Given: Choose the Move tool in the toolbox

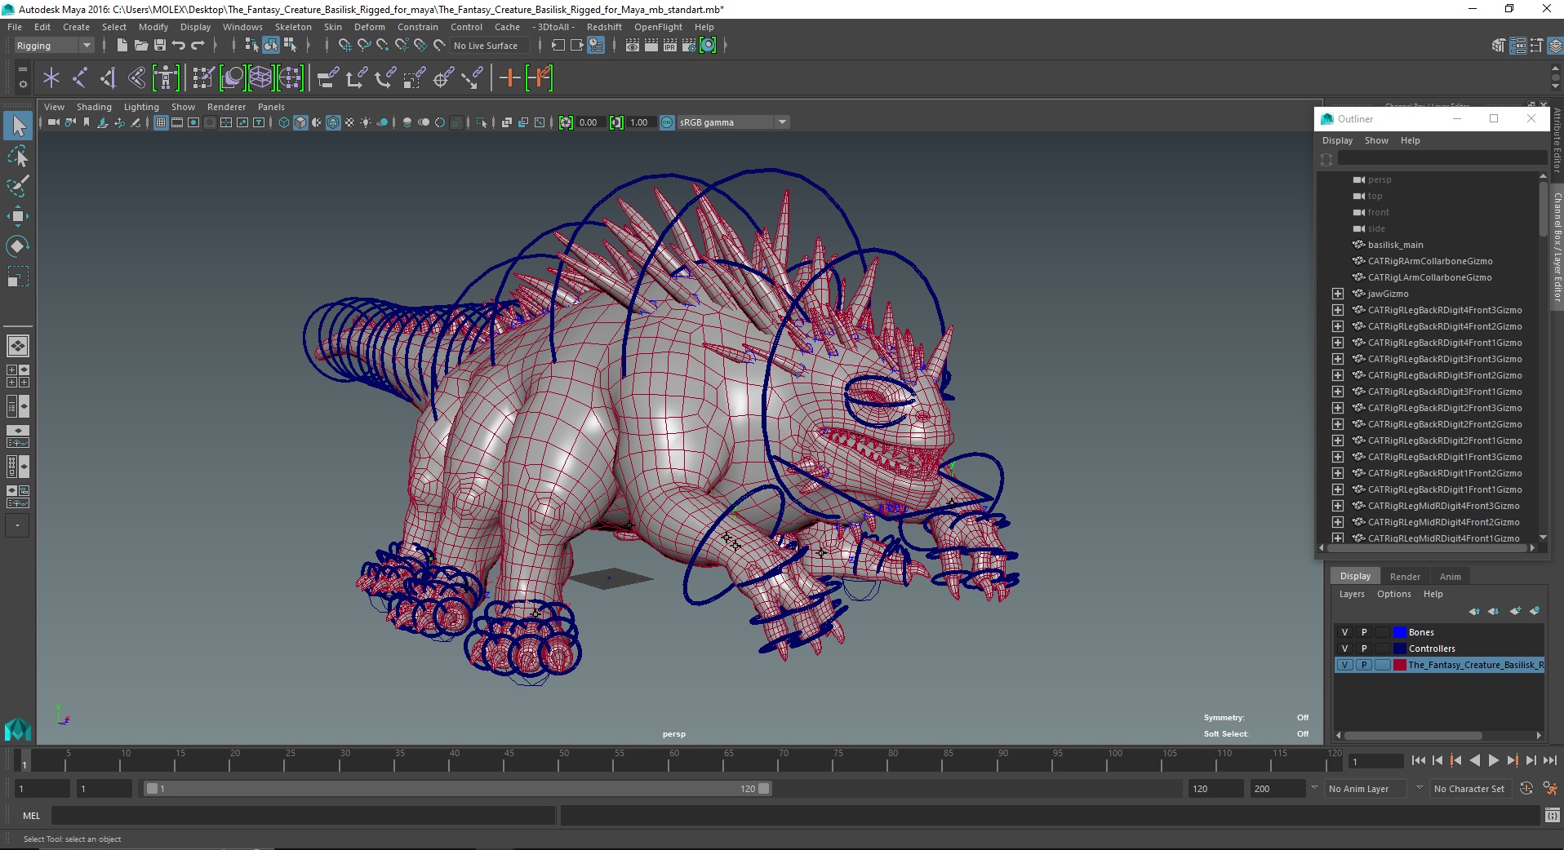Looking at the screenshot, I should (x=18, y=216).
